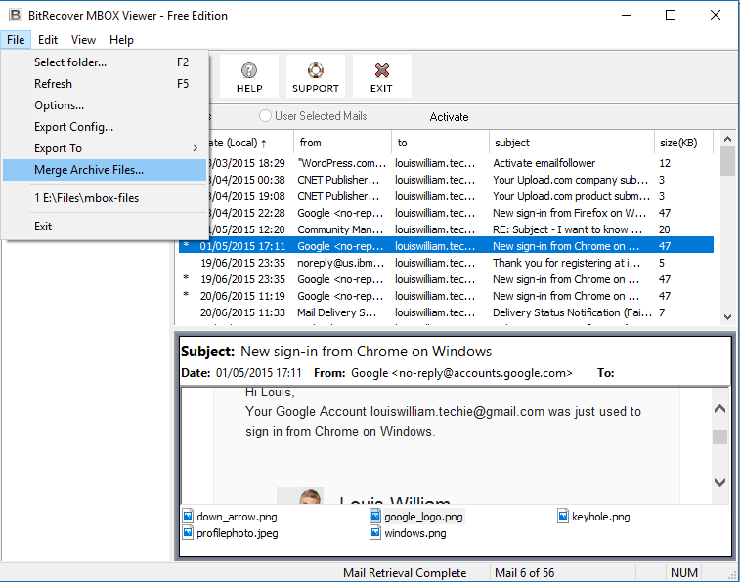740x582 pixels.
Task: Close the MBOX Viewer window
Action: click(x=715, y=15)
